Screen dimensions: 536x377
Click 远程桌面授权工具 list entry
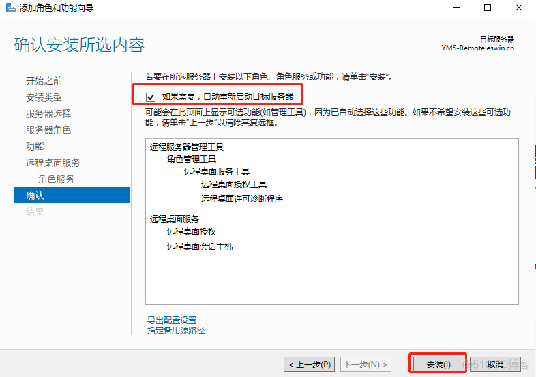(233, 184)
